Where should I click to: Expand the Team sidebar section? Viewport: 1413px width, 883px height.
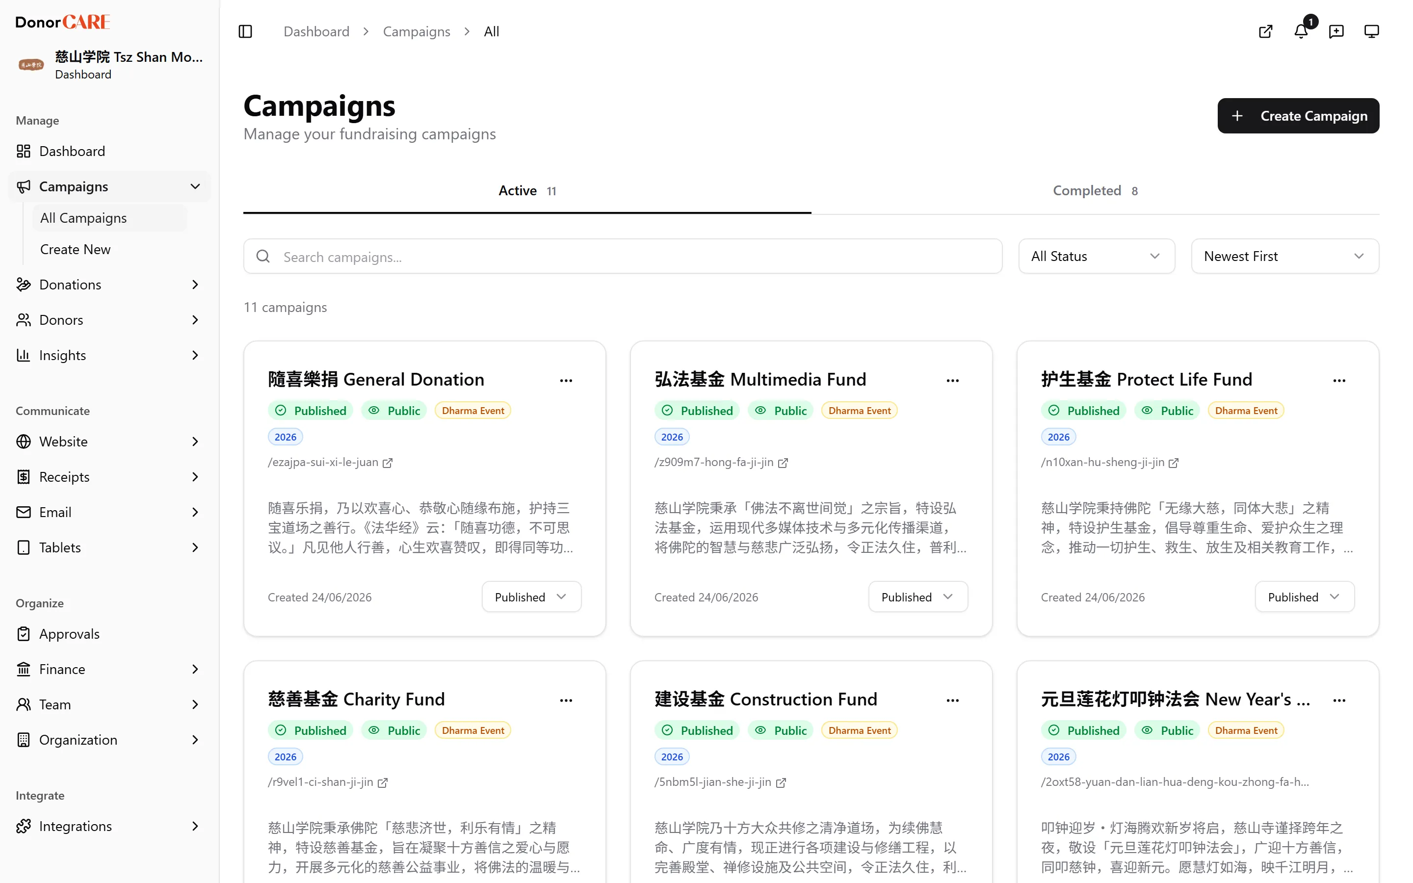[195, 704]
